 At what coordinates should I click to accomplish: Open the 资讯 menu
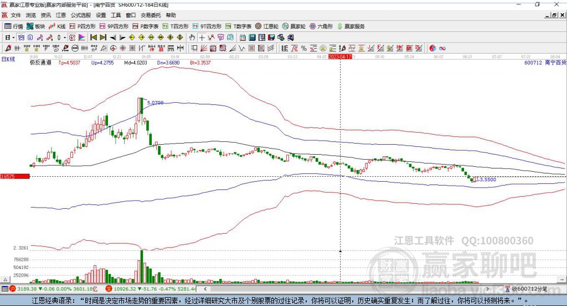[45, 15]
